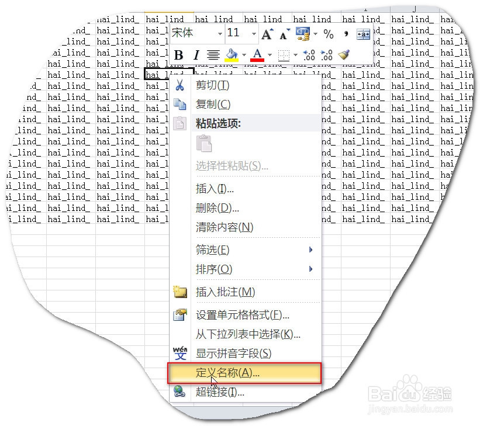Viewport: 480px width, 426px height.
Task: Open the font size 11 dropdown
Action: click(253, 34)
